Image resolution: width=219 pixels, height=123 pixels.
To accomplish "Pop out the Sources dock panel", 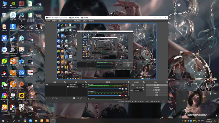I will point(86,82).
